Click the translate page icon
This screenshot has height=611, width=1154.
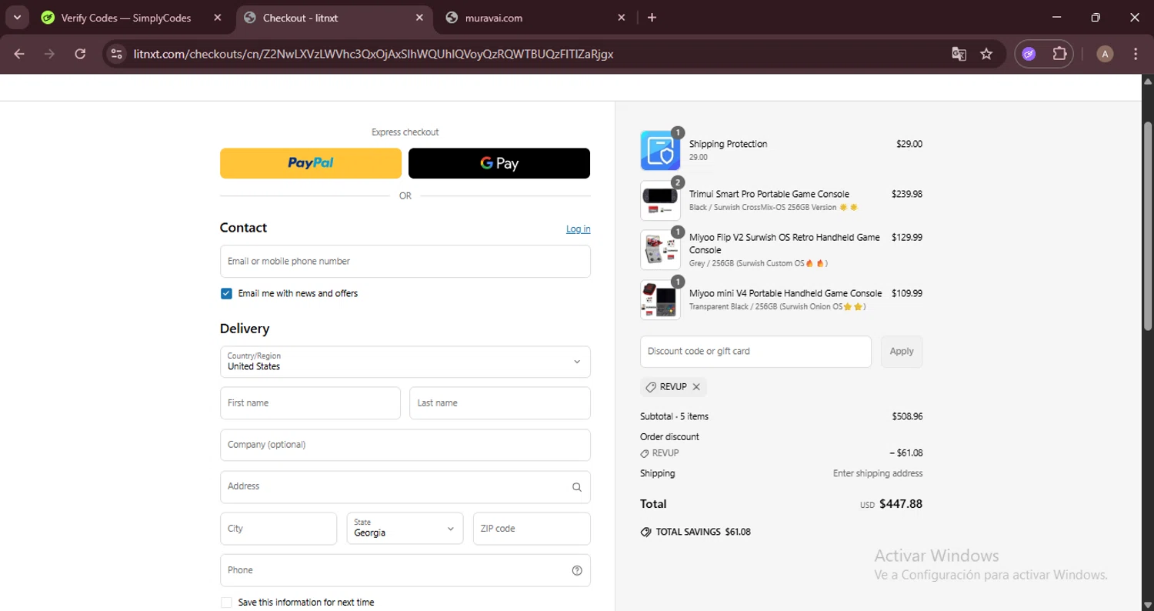tap(959, 54)
